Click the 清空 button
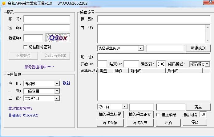Screen dimensions: 214x137 point(198,107)
